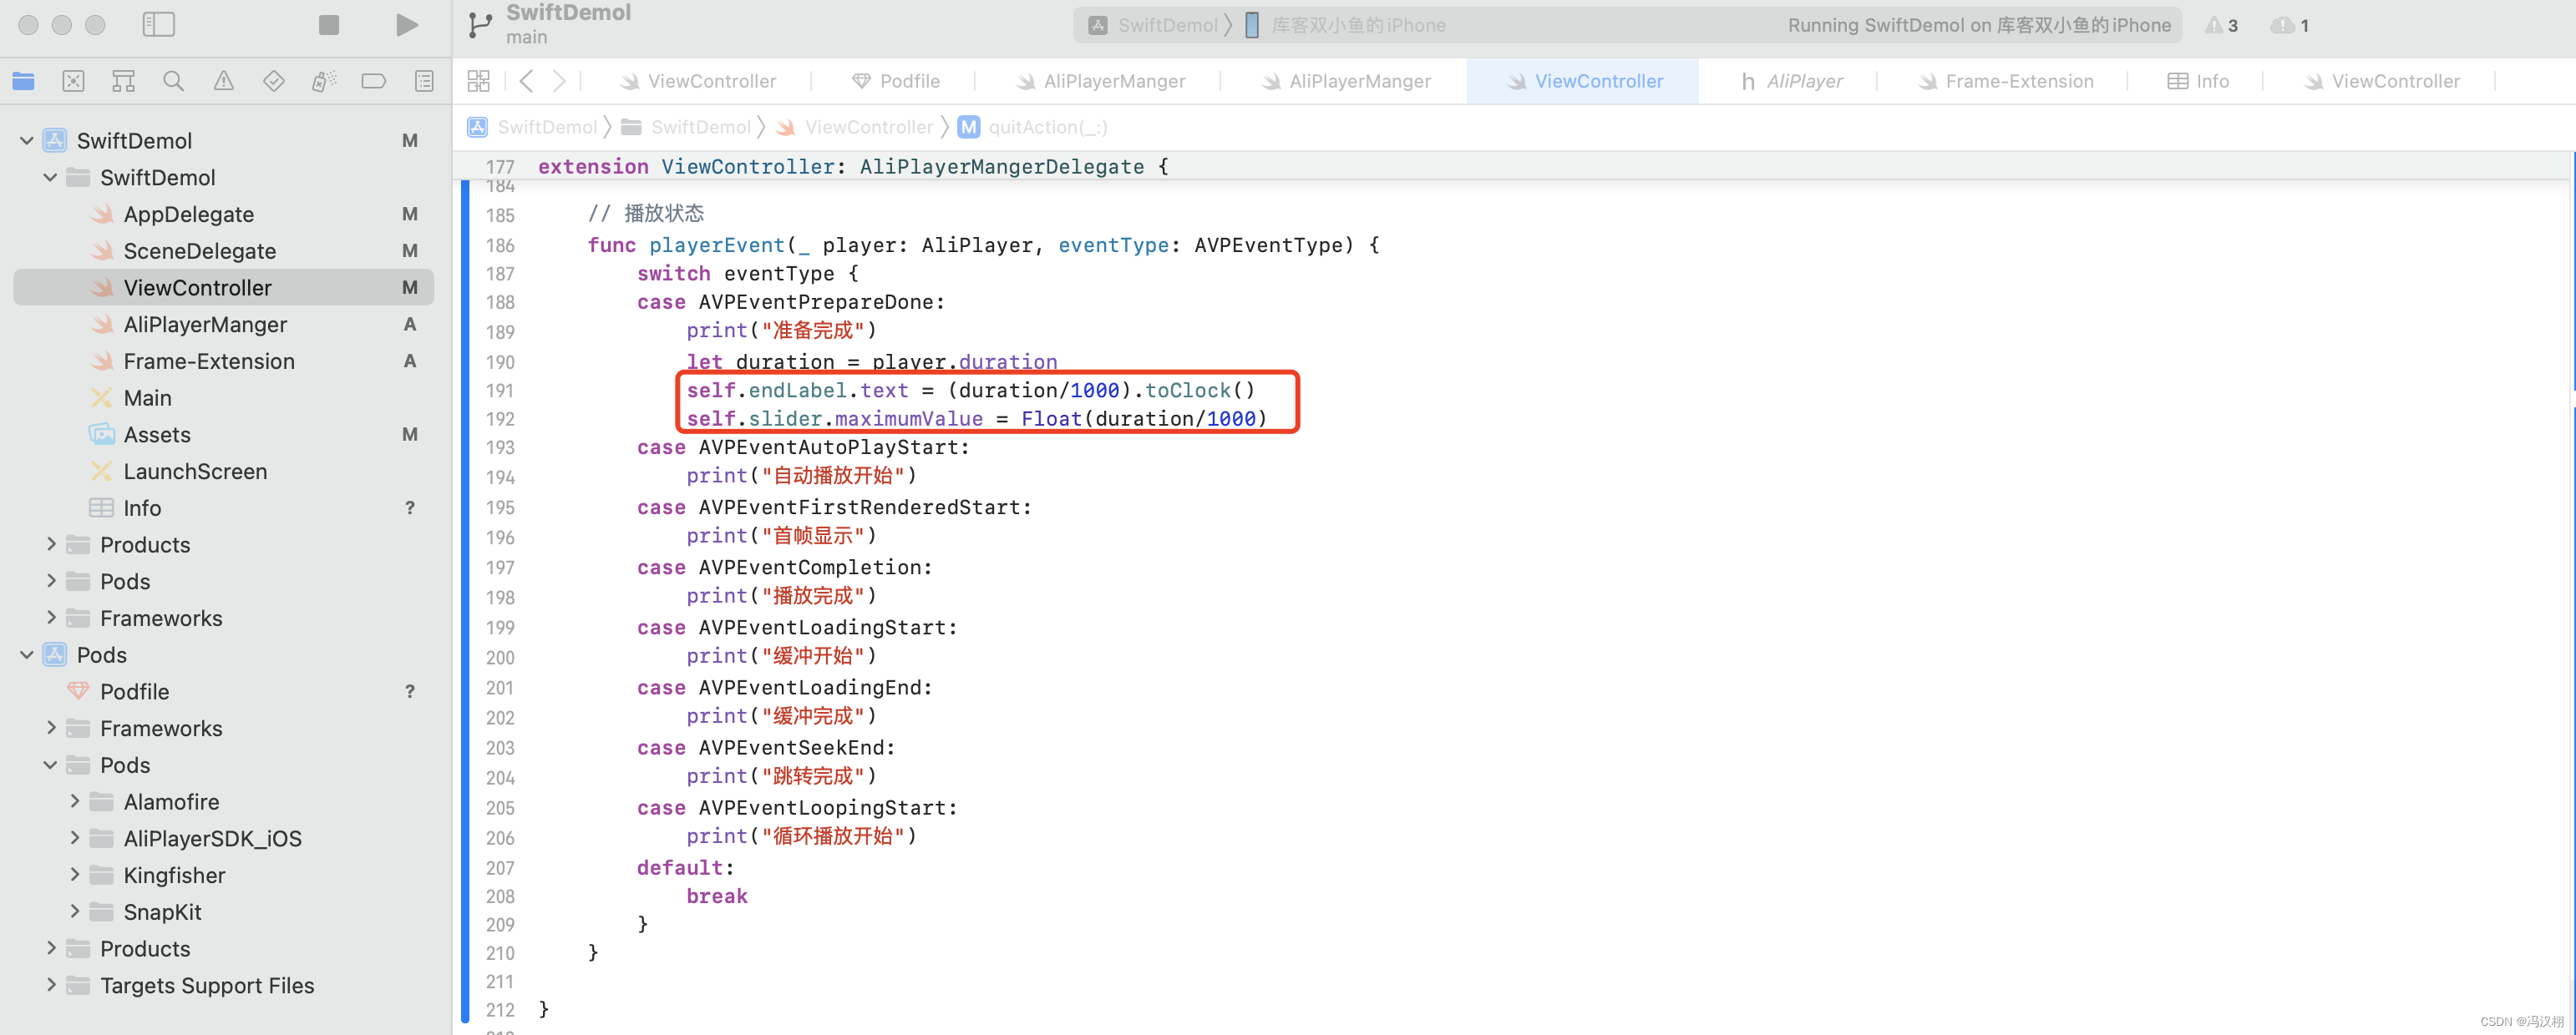Switch to the first AliPlayerManger tab

[x=1100, y=81]
